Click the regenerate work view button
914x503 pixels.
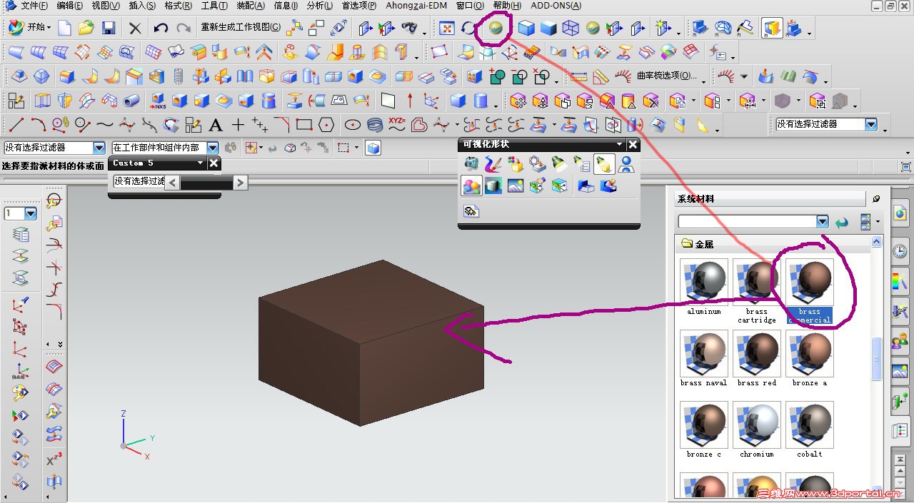point(241,28)
